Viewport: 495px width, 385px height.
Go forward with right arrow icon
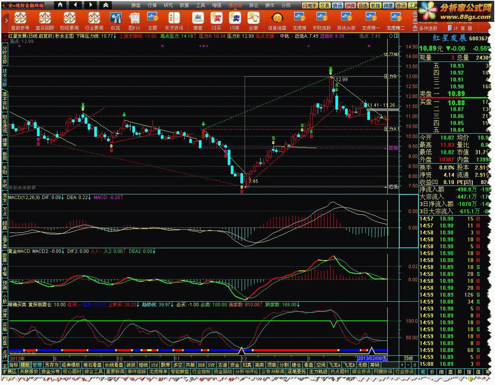pyautogui.click(x=90, y=5)
